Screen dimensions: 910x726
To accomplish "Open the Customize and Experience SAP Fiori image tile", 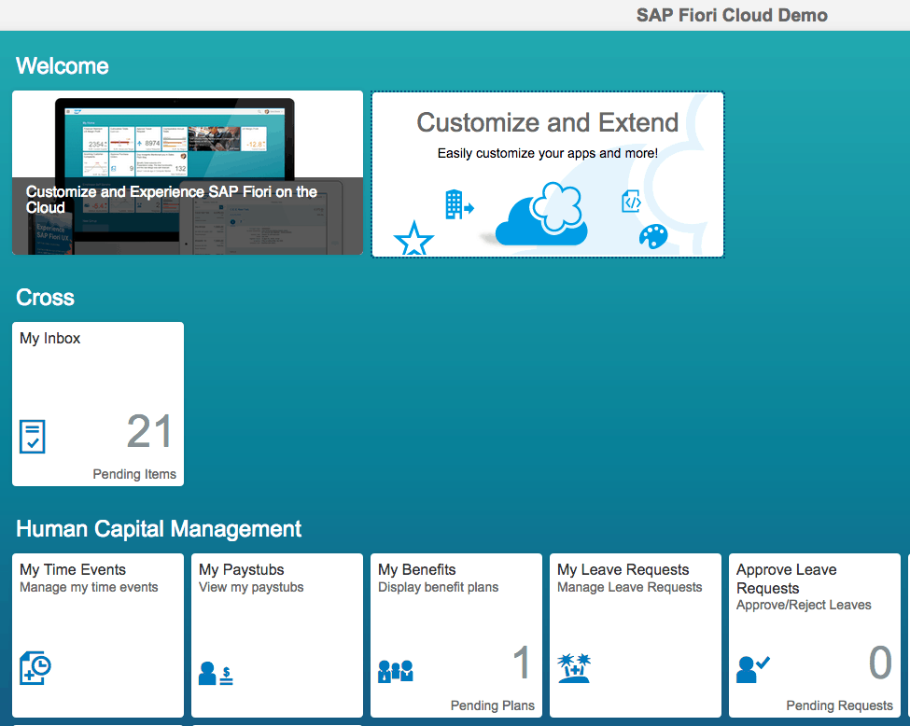I will coord(188,173).
